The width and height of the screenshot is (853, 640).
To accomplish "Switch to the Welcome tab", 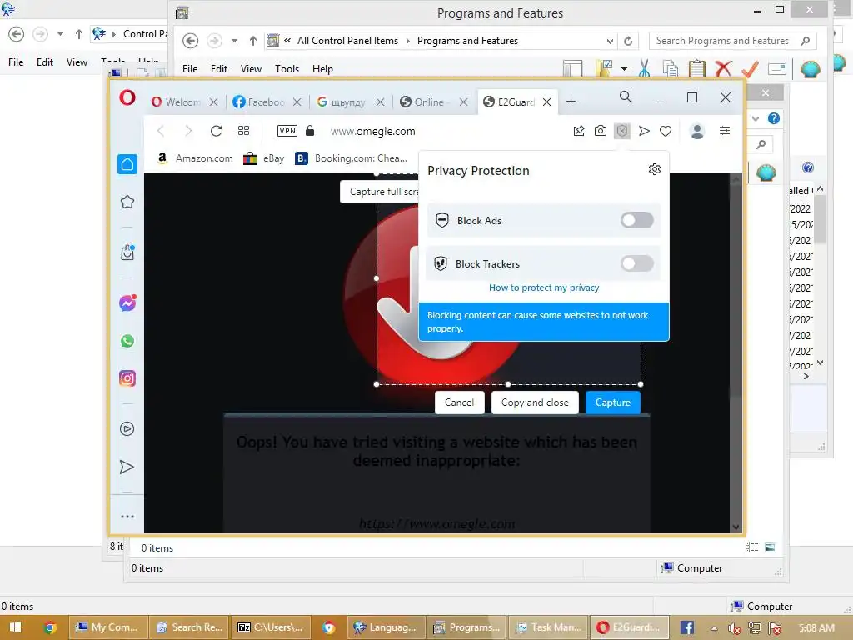I will [175, 102].
